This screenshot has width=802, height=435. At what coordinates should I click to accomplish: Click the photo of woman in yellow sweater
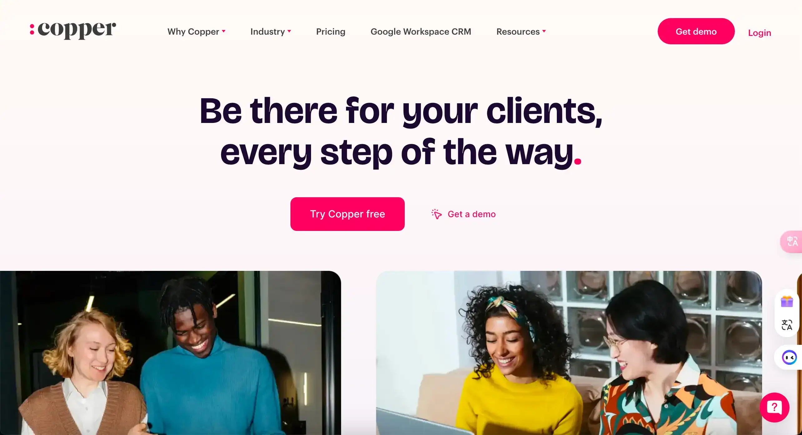[569, 353]
